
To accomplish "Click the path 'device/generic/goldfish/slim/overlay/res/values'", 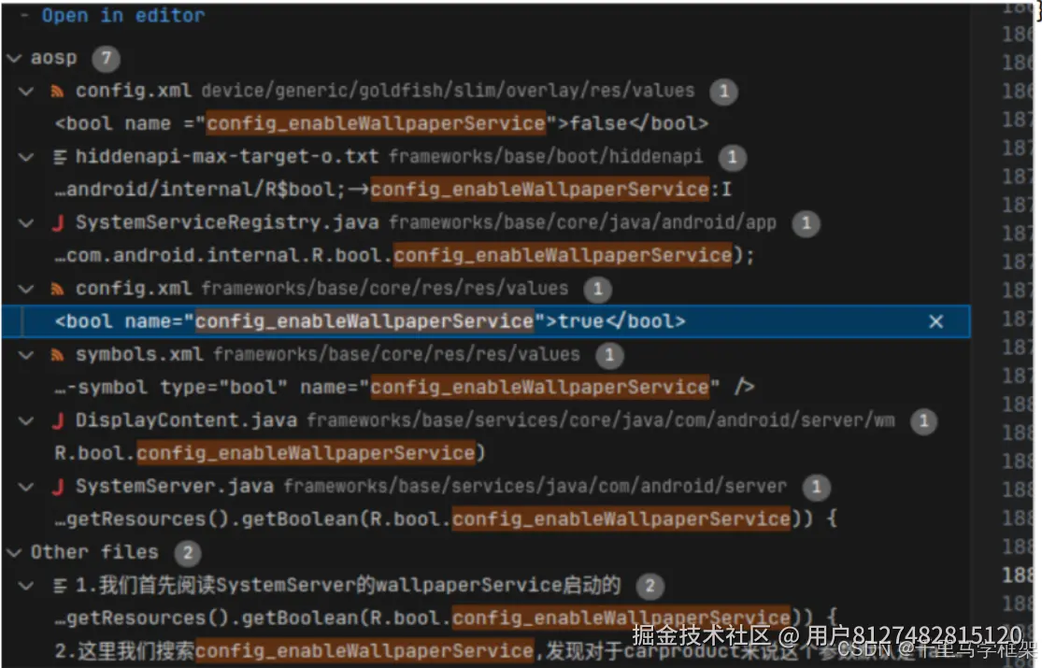I will coord(448,91).
